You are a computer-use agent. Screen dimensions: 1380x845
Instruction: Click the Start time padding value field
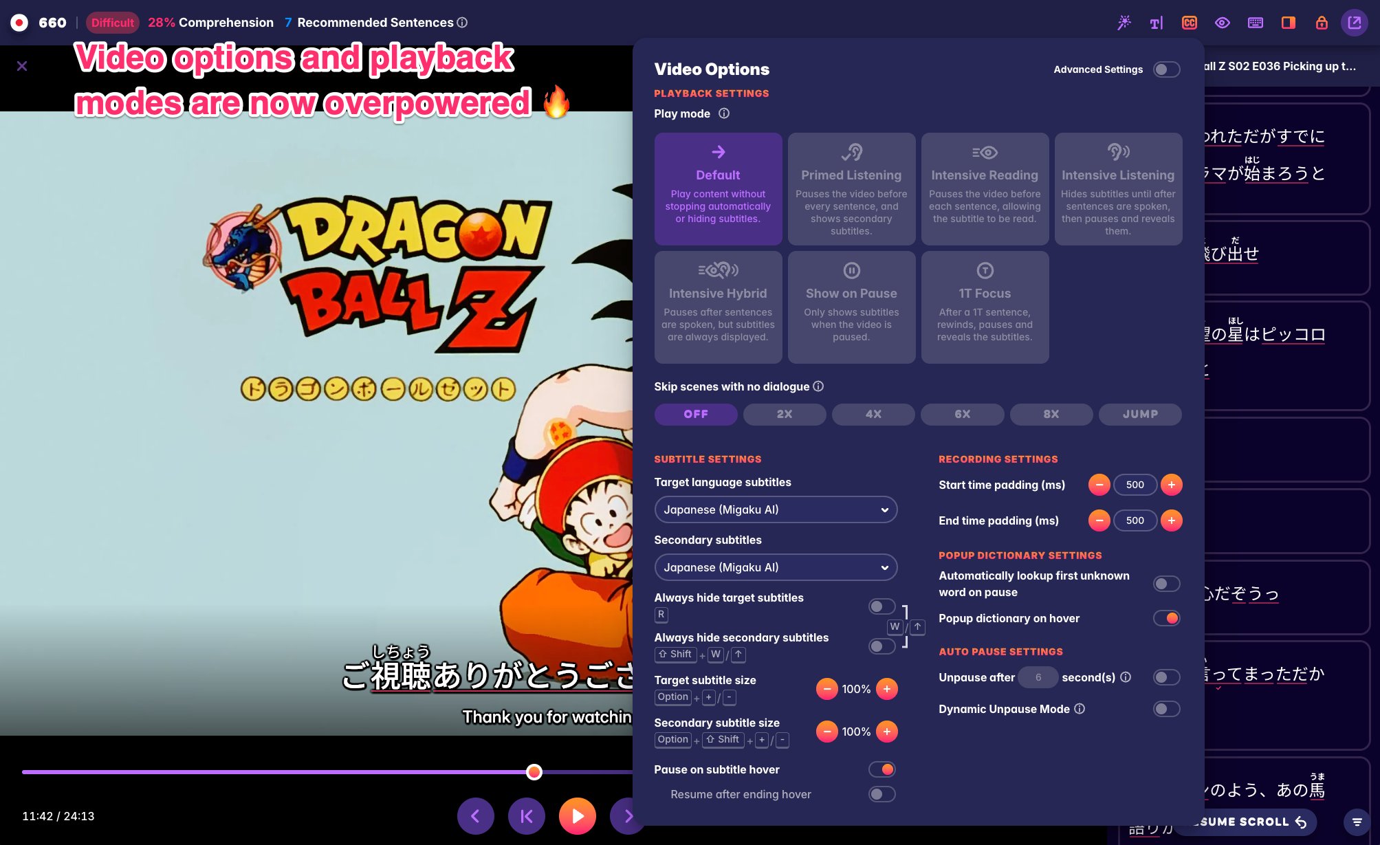[1135, 485]
